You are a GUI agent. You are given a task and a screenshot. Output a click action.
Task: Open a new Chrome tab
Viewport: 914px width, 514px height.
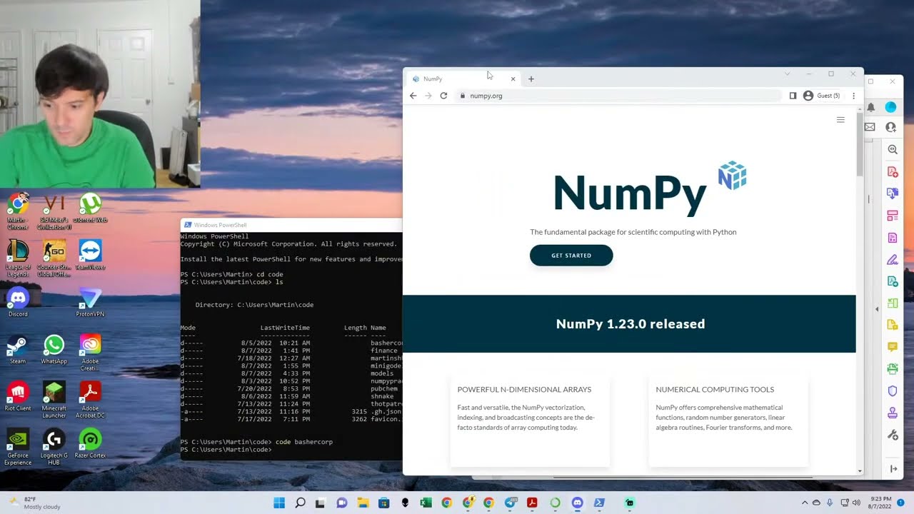click(x=531, y=79)
